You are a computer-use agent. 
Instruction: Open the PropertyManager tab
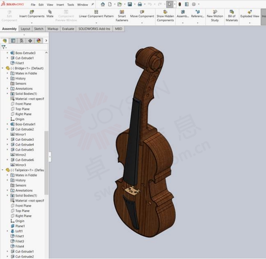coord(13,41)
